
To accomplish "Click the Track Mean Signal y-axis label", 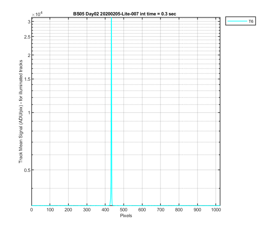I will click(21, 111).
